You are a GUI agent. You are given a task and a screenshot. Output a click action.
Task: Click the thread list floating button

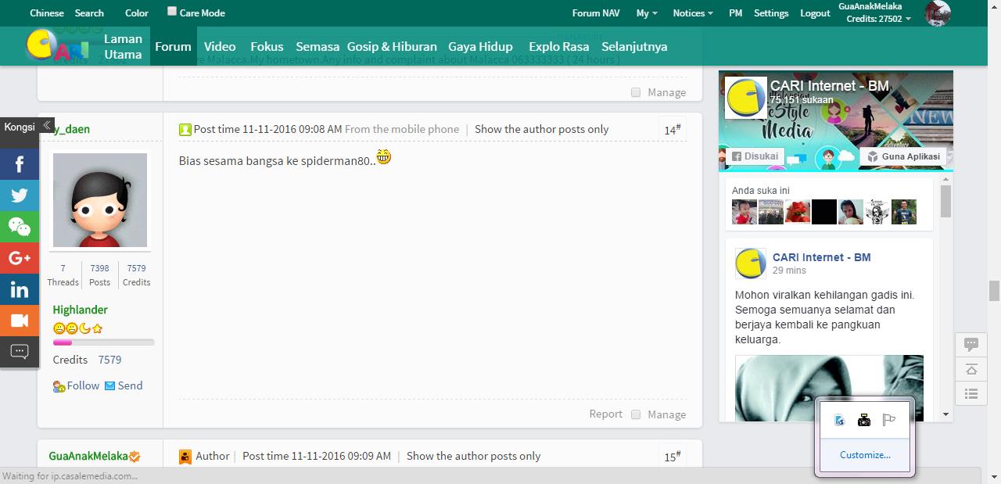tap(971, 394)
